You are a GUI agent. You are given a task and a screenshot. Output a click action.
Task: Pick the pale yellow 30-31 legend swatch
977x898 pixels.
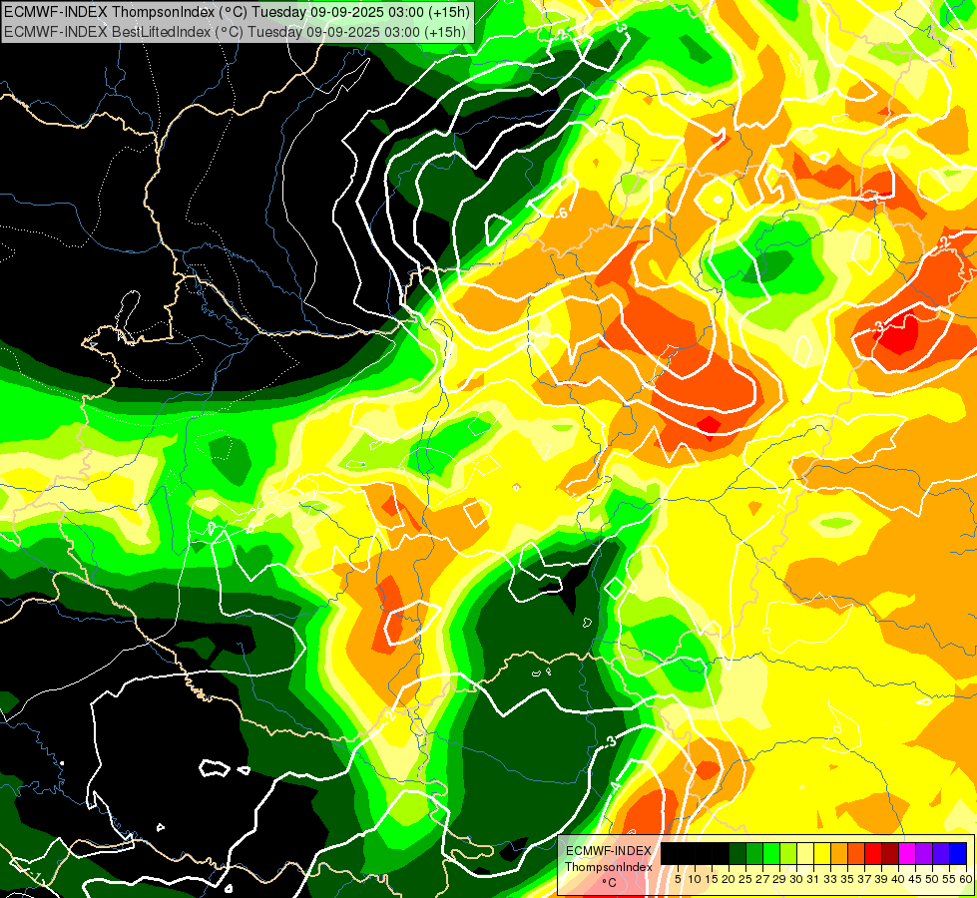[805, 853]
